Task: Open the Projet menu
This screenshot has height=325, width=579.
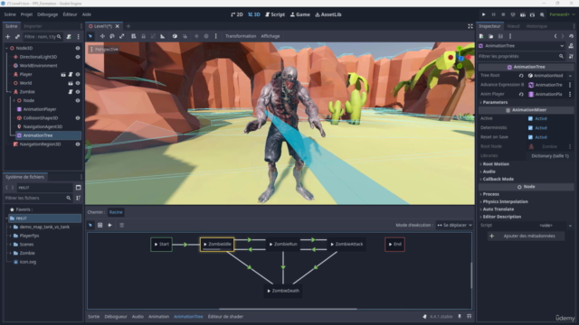Action: click(x=26, y=14)
